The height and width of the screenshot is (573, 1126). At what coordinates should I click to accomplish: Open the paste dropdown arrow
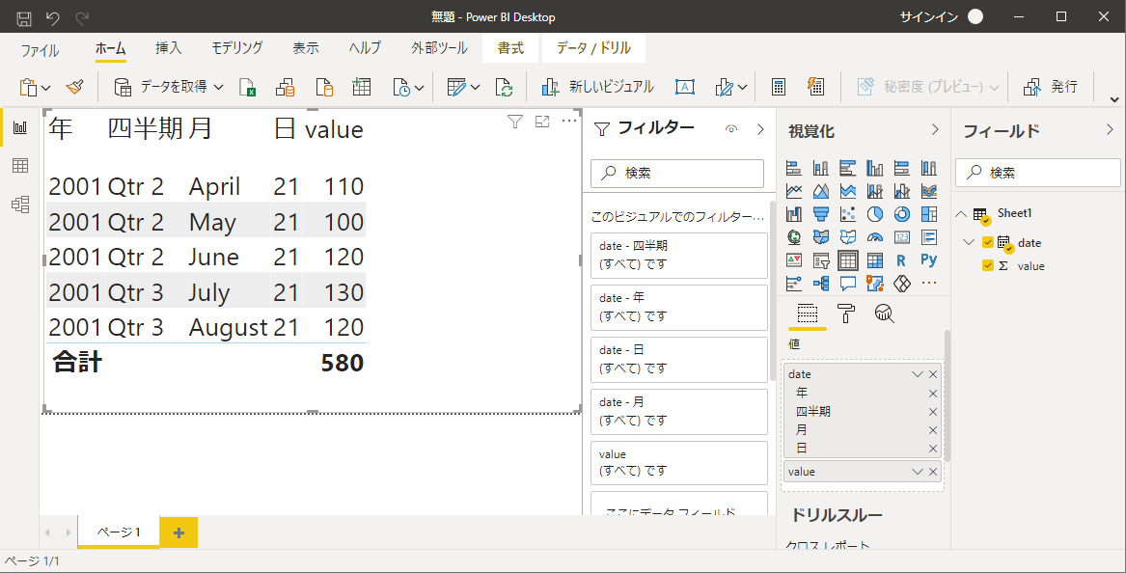tap(46, 88)
